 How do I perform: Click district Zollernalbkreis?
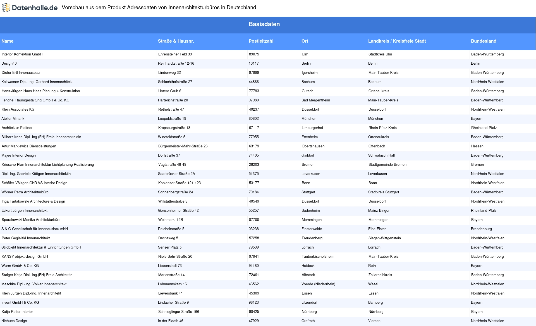click(x=380, y=275)
